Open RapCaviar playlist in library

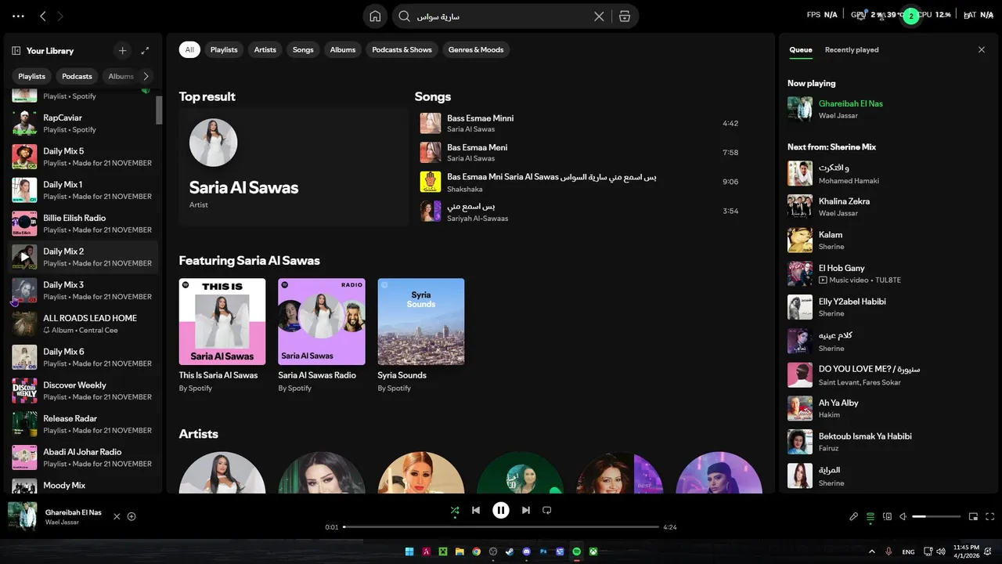(84, 123)
